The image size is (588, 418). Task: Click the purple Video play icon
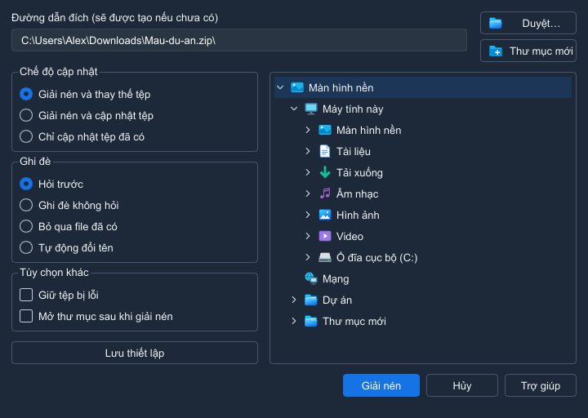(325, 236)
